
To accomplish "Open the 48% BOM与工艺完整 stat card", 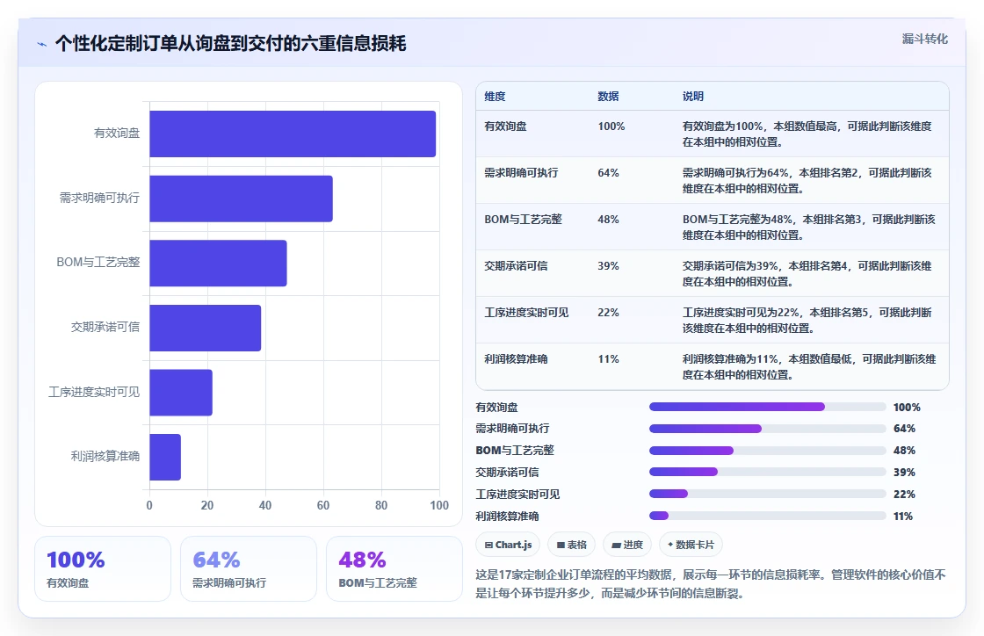I will pos(394,569).
